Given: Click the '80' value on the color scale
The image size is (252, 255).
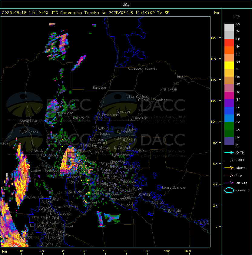Looking at the screenshot, I should tap(238, 24).
